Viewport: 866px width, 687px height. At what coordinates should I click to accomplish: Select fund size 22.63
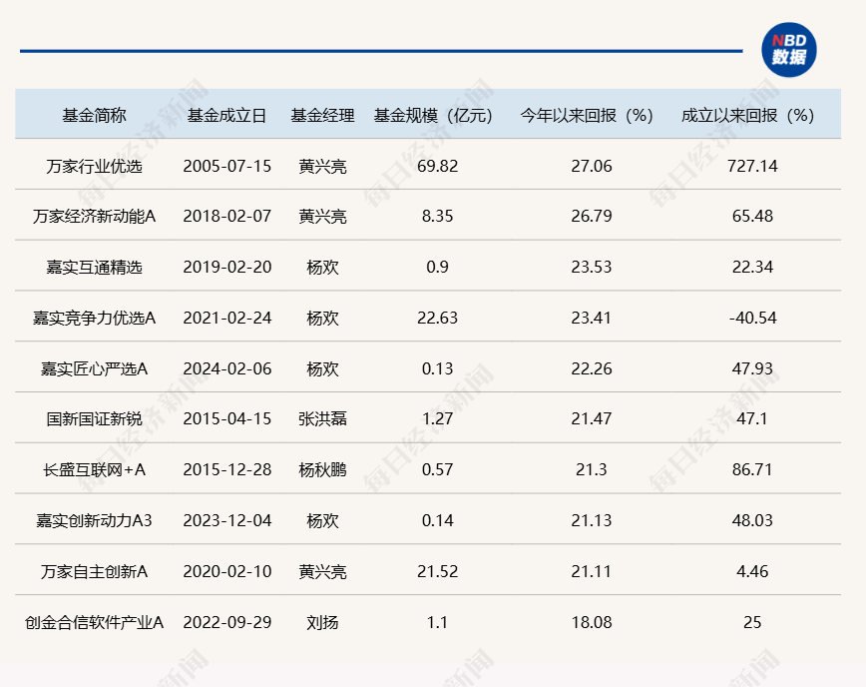point(437,318)
